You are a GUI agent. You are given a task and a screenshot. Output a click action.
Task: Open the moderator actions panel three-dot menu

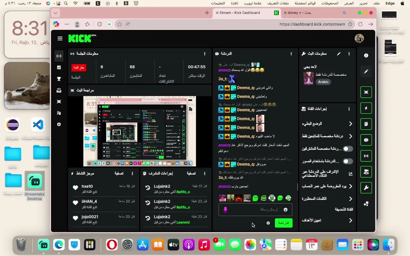coord(205,174)
